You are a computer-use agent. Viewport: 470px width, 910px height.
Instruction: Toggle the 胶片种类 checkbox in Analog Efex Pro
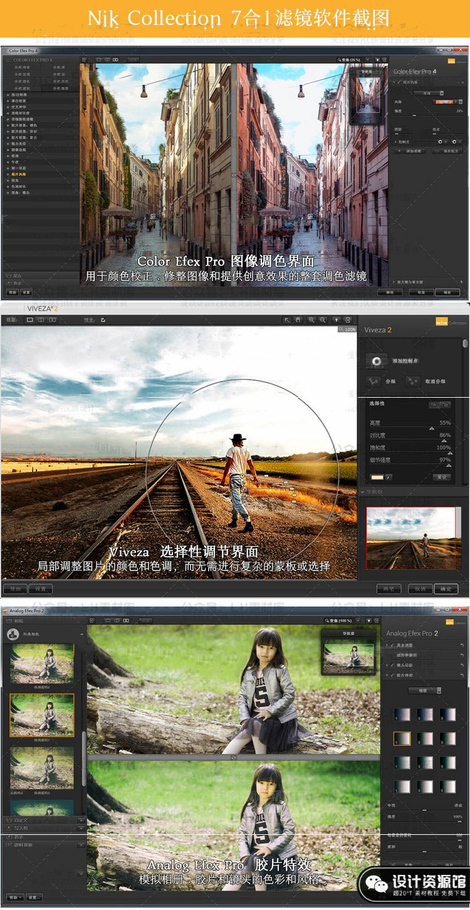tap(392, 675)
